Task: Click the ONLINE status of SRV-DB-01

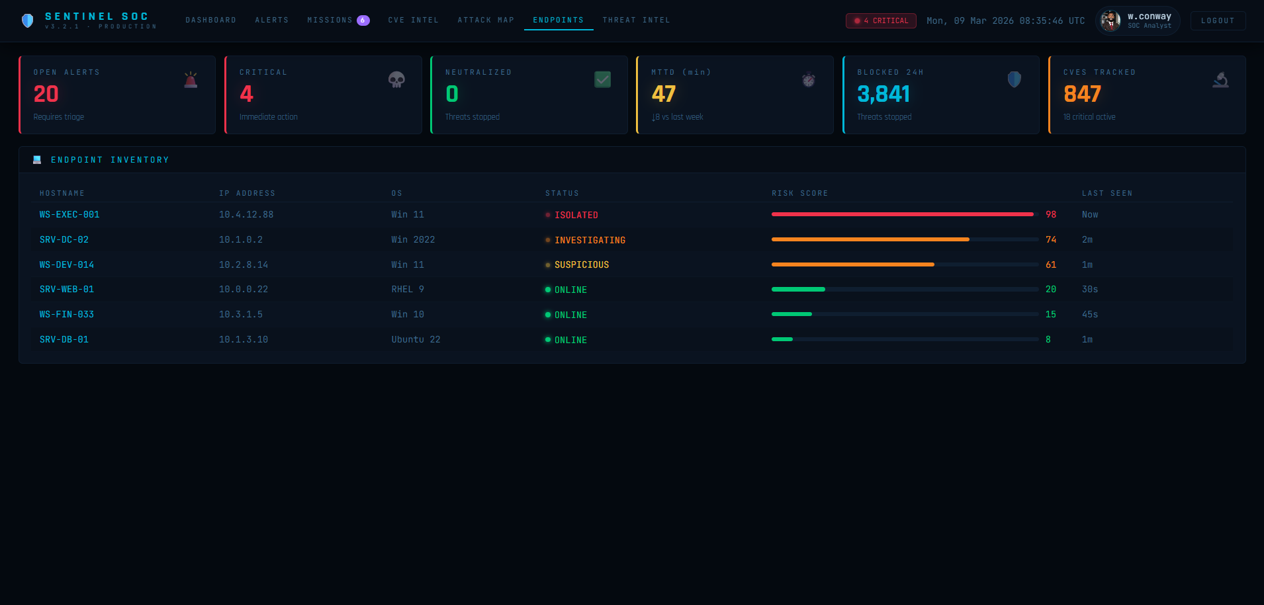Action: (570, 341)
